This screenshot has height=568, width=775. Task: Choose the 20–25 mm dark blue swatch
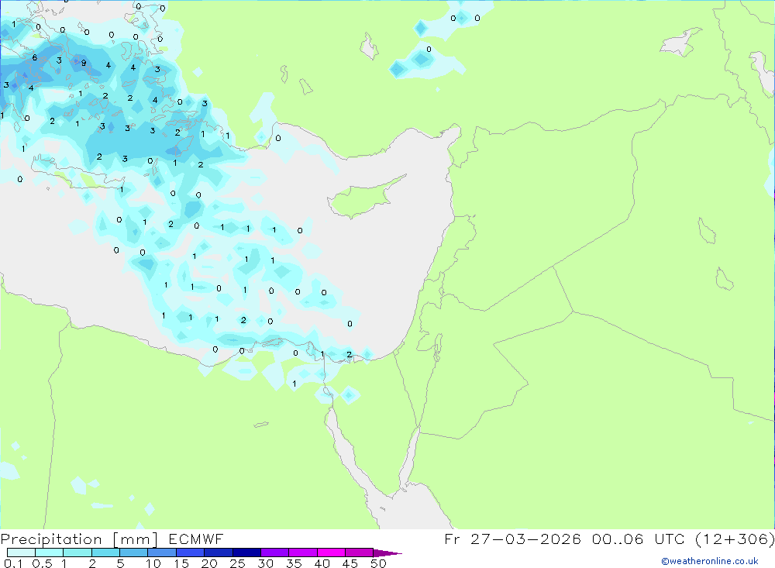click(218, 553)
